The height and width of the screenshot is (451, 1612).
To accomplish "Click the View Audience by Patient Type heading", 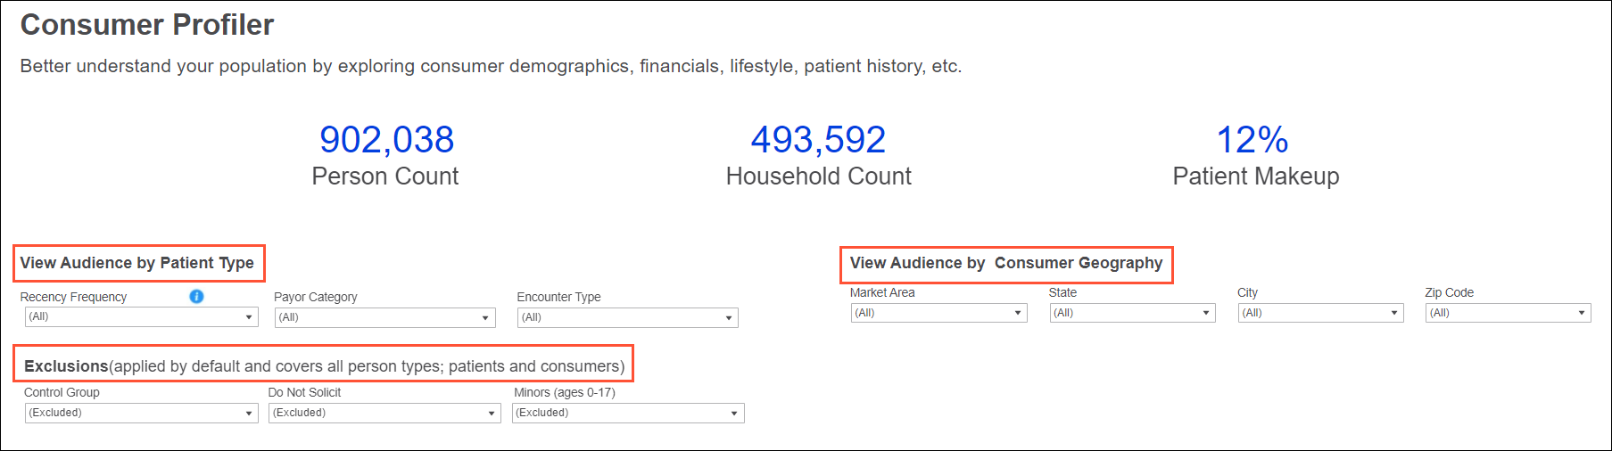I will click(x=137, y=263).
